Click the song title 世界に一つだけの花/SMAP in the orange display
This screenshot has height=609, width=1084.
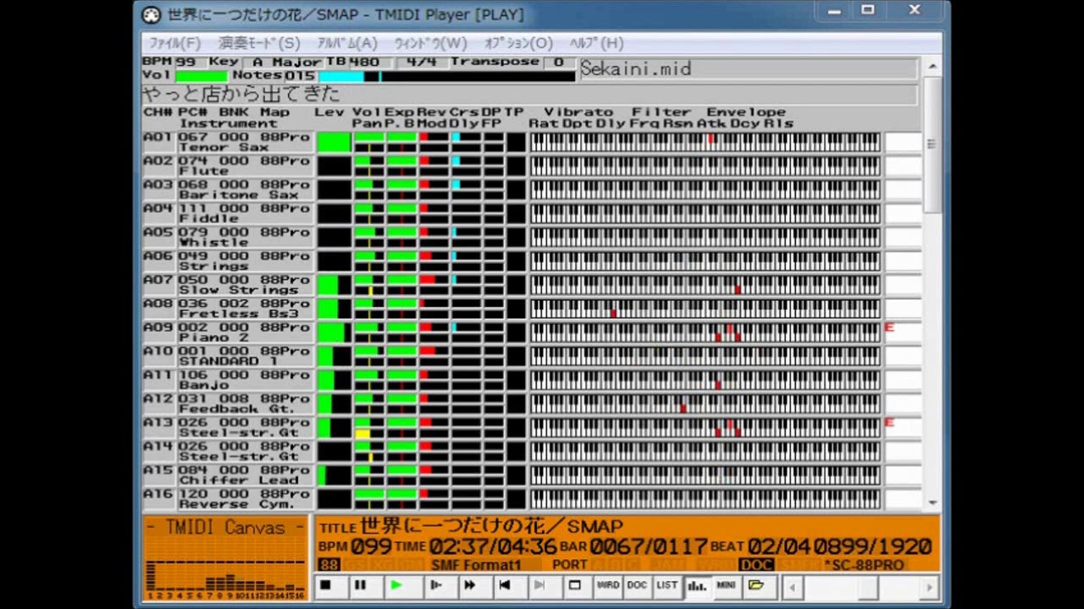coord(491,526)
